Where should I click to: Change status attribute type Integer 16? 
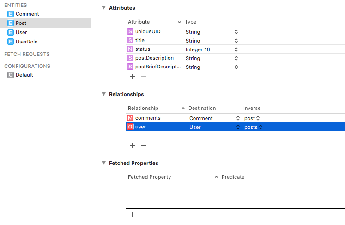coord(236,49)
